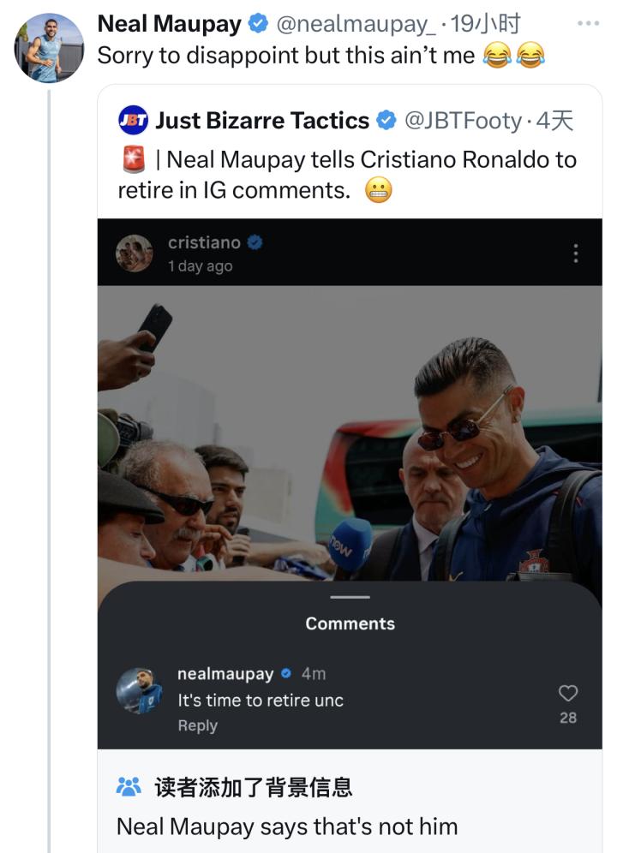This screenshot has height=853, width=617.
Task: Click Just Bizarre Tactics verified badge
Action: click(x=386, y=121)
